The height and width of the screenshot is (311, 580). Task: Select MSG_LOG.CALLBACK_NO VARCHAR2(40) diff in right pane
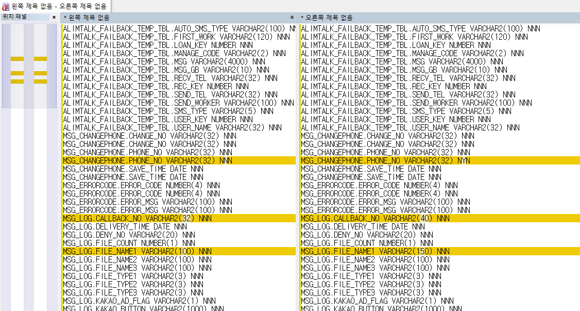point(375,218)
